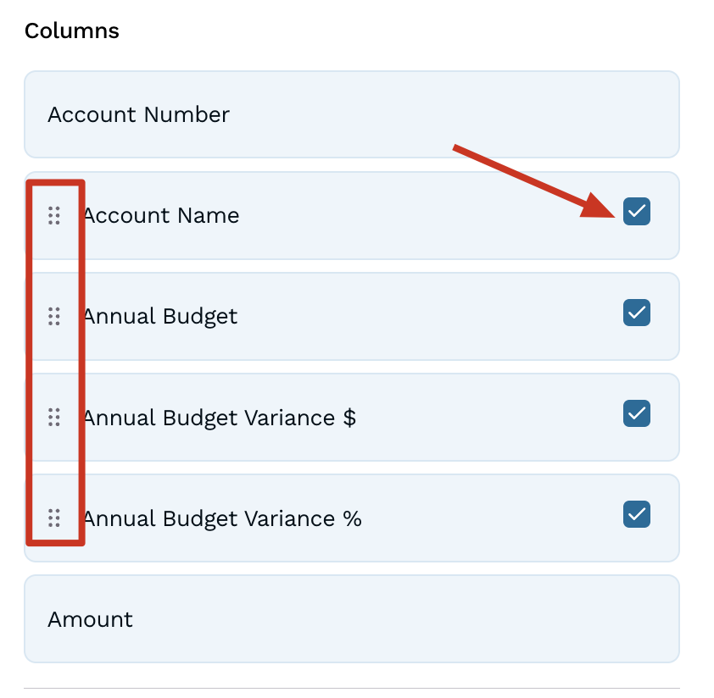Click the Account Name label text

click(161, 216)
